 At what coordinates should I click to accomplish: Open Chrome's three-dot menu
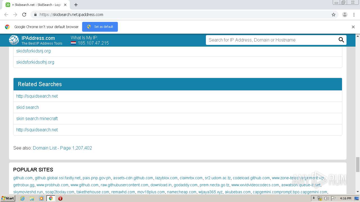pos(354,15)
